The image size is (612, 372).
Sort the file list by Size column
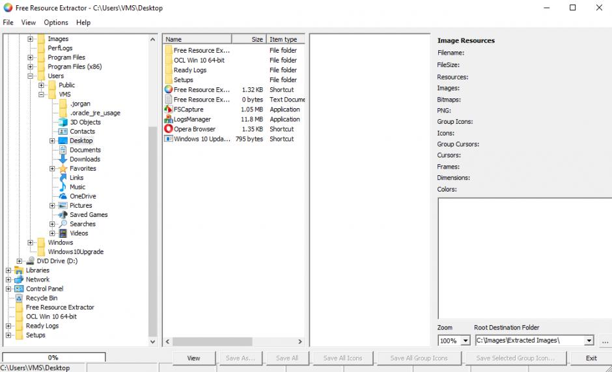(x=249, y=39)
